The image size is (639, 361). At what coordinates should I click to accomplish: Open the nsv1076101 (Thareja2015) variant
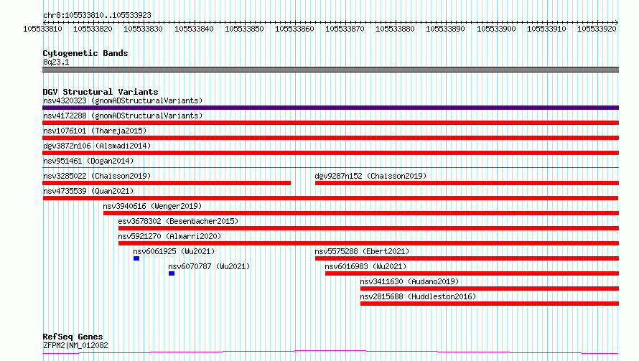[95, 131]
